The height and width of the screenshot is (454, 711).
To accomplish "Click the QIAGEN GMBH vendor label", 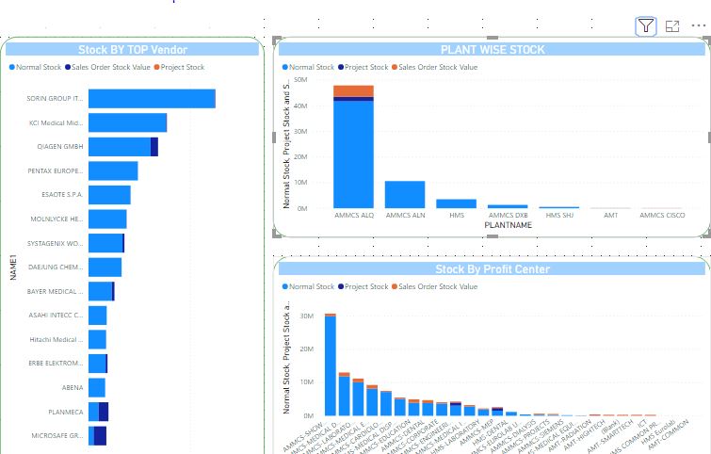I will click(60, 147).
